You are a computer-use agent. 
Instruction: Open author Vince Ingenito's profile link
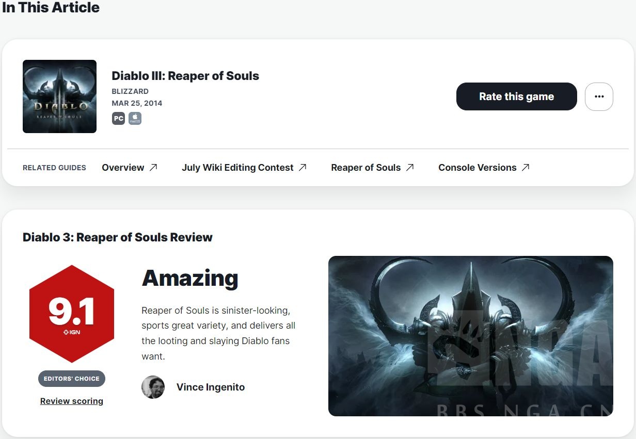pos(211,387)
